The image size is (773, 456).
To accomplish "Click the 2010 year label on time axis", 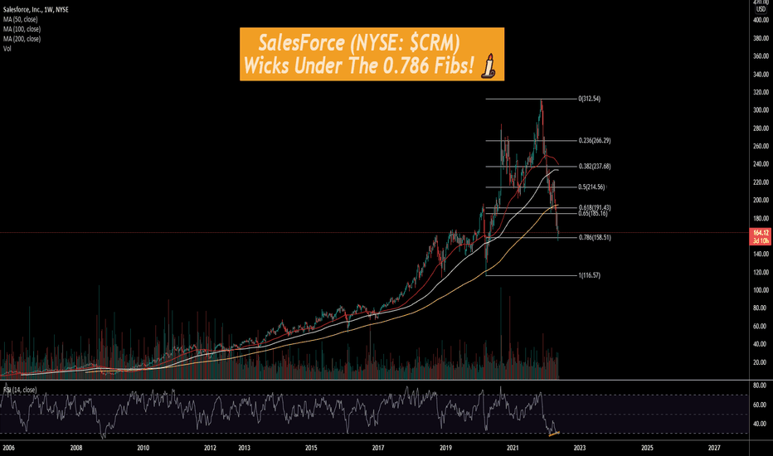I will [143, 448].
